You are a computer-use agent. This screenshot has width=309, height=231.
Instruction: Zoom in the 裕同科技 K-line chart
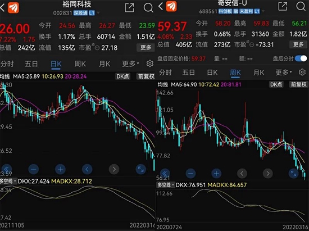(x=60, y=169)
